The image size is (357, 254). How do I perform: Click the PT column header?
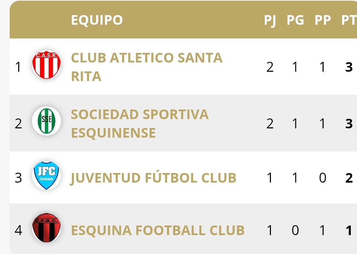click(348, 20)
